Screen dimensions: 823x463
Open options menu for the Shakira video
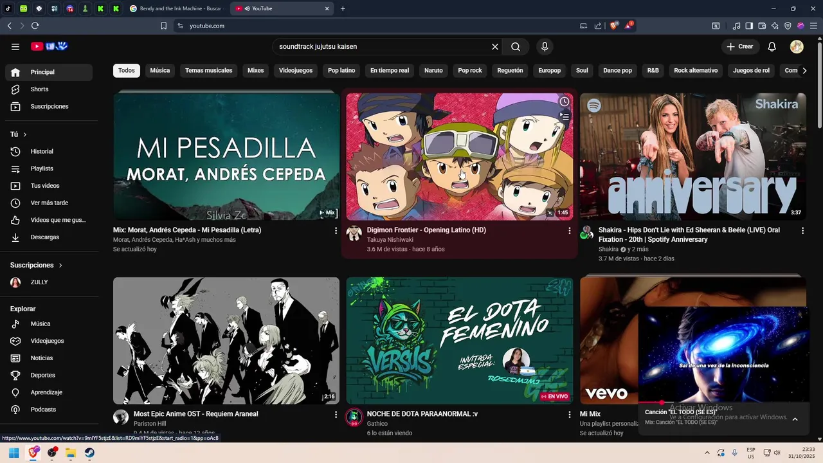(x=802, y=230)
